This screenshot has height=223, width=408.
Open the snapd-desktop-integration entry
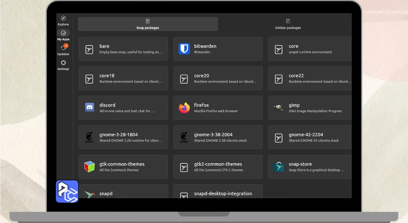pos(218,192)
